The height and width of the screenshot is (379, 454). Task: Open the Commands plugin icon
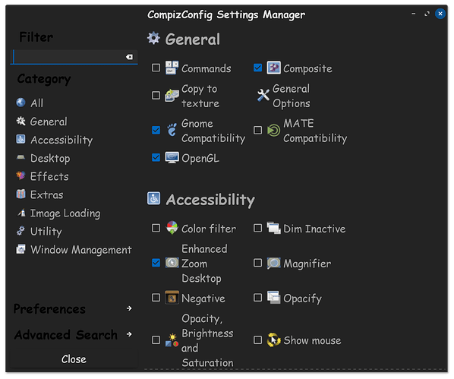(x=172, y=68)
